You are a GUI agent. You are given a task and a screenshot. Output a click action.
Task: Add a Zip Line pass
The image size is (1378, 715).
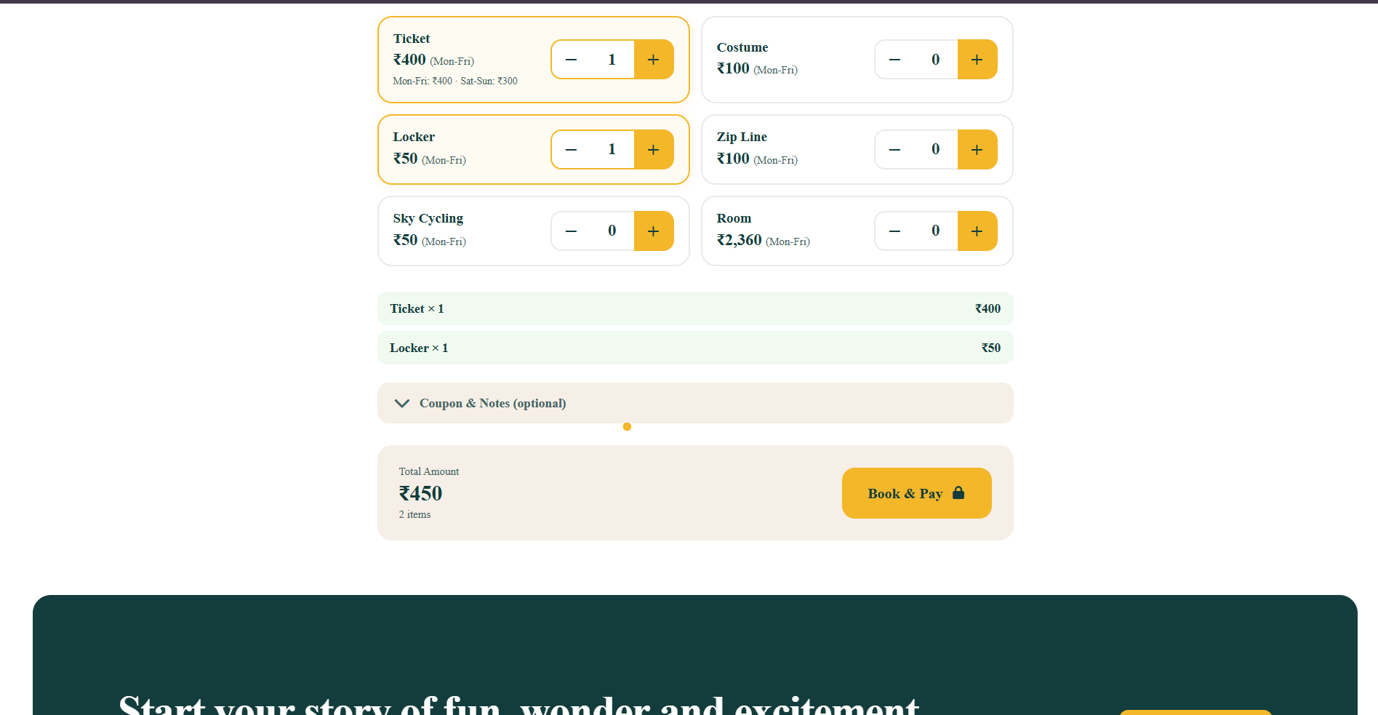(977, 149)
